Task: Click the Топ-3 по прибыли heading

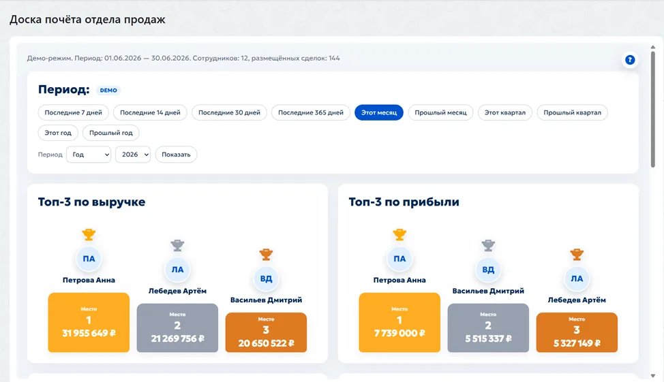Action: [404, 202]
